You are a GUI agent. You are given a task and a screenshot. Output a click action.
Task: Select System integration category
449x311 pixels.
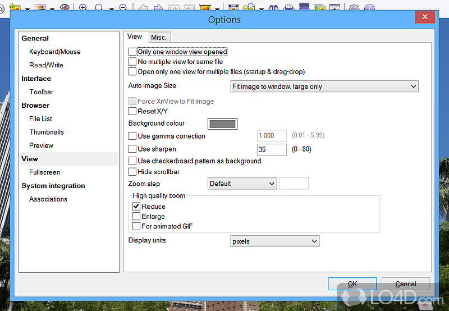53,186
